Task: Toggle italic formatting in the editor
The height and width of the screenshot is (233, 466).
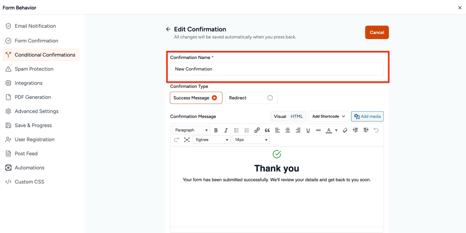Action: click(x=226, y=130)
